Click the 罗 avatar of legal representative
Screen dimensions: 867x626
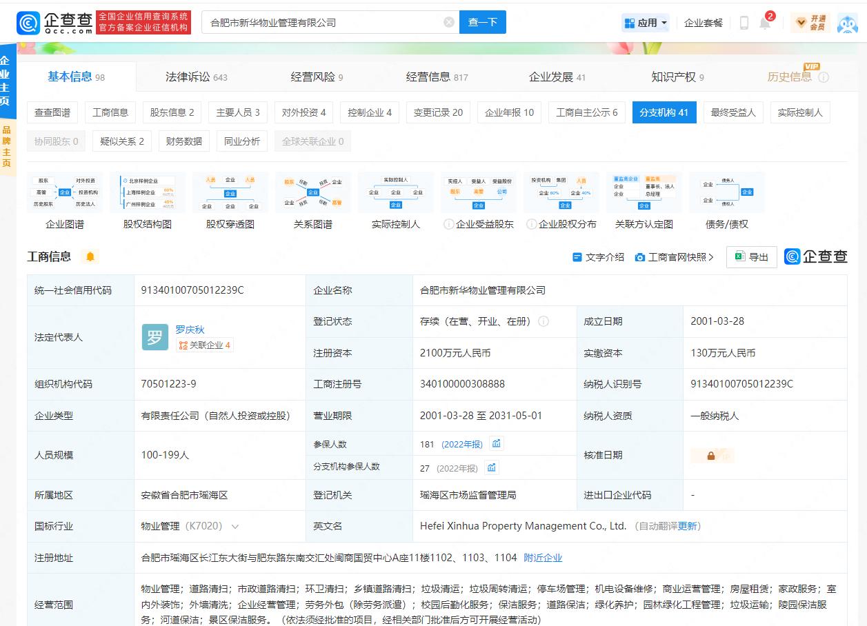pyautogui.click(x=155, y=337)
